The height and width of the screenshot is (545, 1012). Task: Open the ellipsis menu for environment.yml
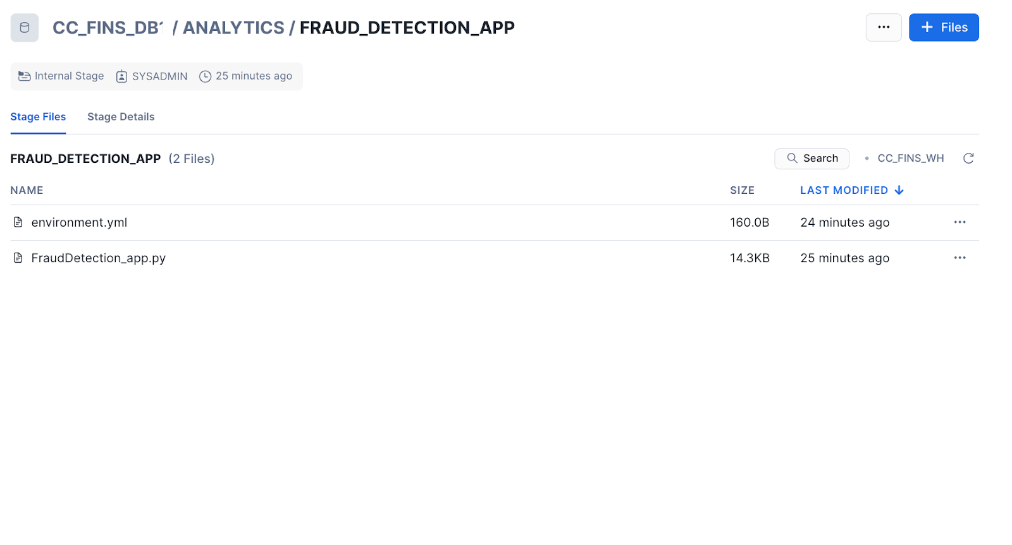pyautogui.click(x=960, y=222)
